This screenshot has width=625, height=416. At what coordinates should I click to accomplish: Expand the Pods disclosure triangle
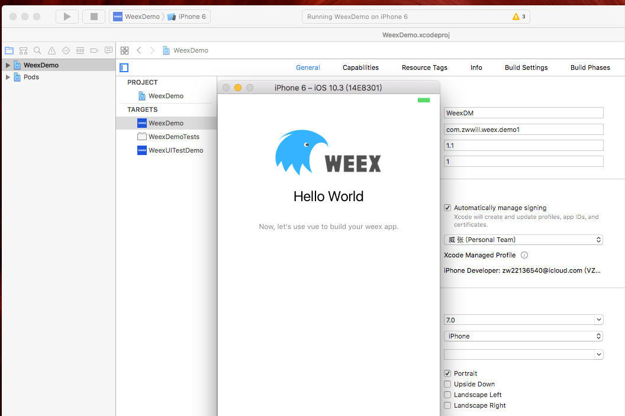pyautogui.click(x=8, y=77)
